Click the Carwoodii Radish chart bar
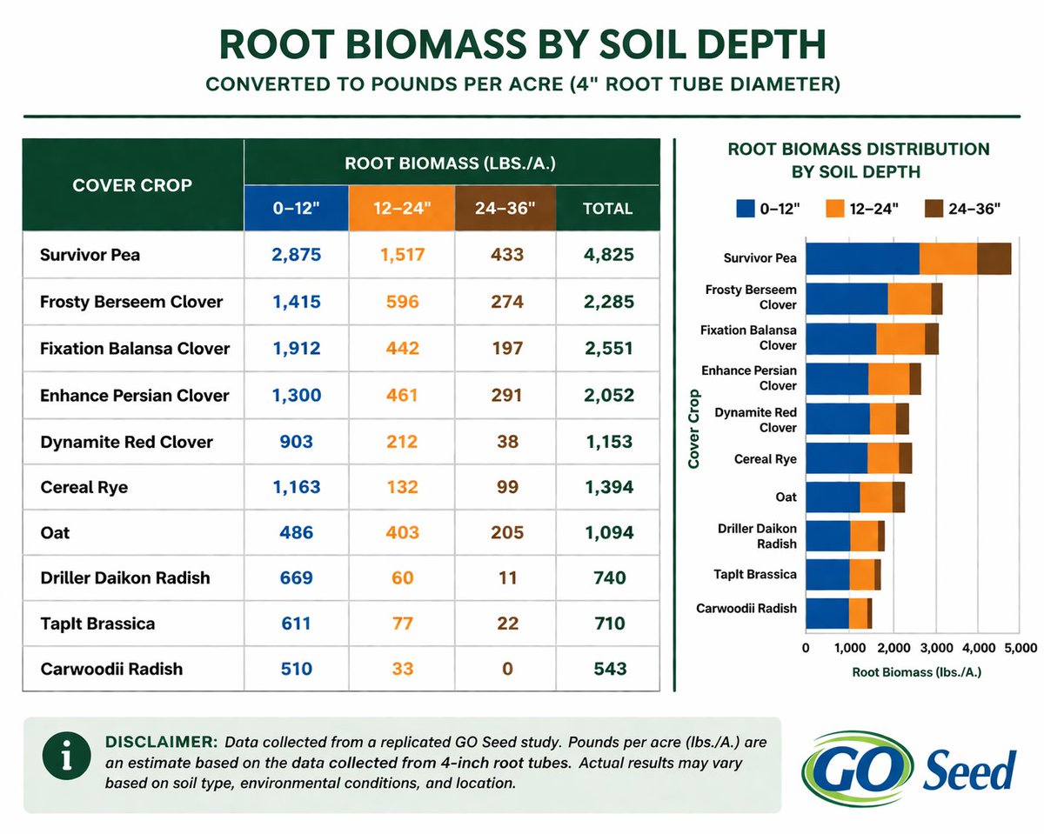This screenshot has height=834, width=1044. click(839, 613)
